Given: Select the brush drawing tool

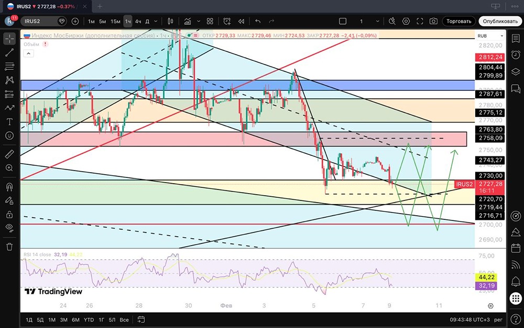Looking at the screenshot, I should (9, 108).
